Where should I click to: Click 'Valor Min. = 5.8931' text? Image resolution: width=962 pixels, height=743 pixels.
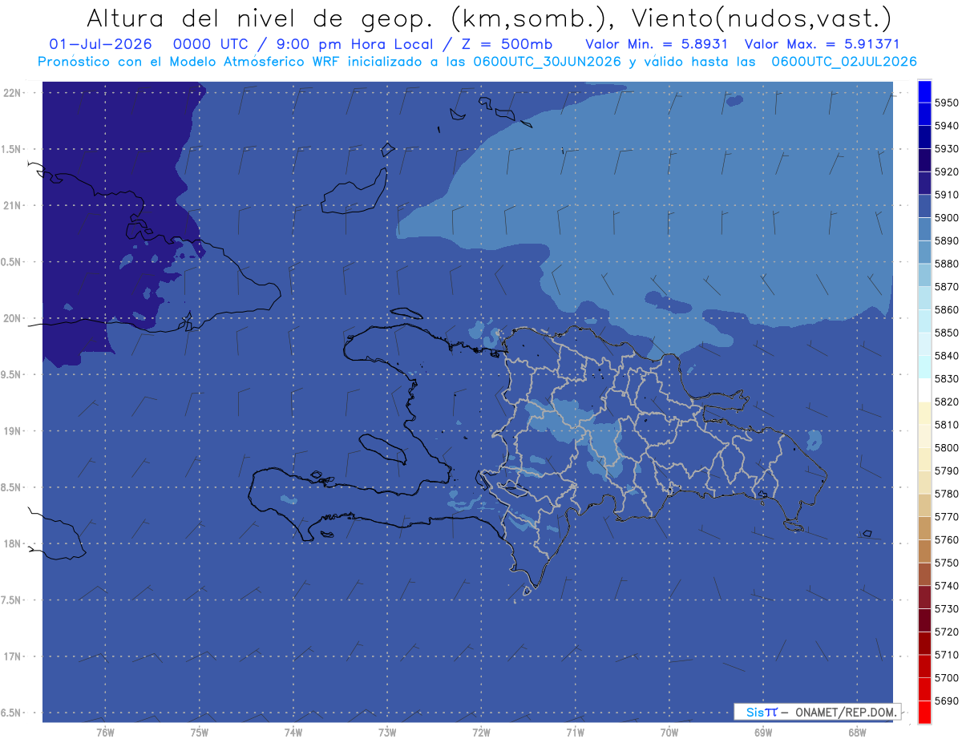[x=657, y=44]
